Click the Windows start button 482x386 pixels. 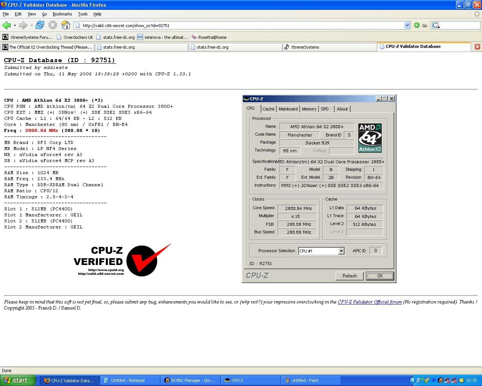point(18,380)
